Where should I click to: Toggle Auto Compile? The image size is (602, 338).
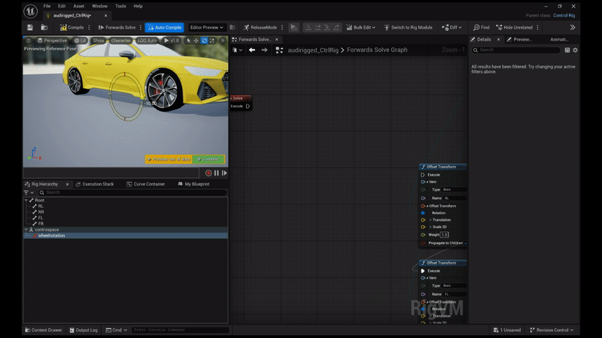pos(164,28)
